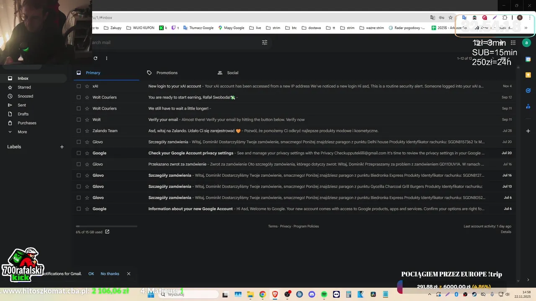Switch to Primary tab
The image size is (536, 301).
(106, 73)
